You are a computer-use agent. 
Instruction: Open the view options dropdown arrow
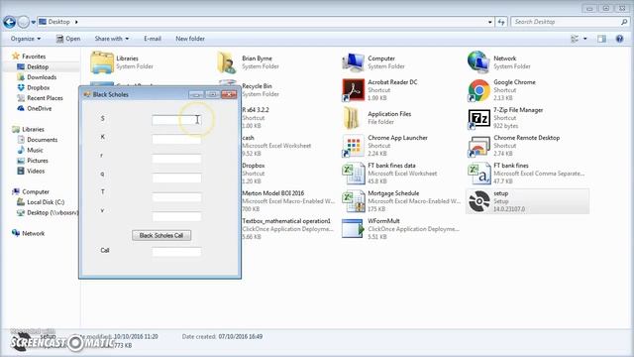click(x=584, y=39)
